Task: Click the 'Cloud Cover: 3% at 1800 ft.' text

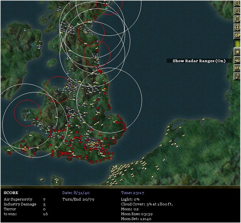Action: (x=147, y=204)
